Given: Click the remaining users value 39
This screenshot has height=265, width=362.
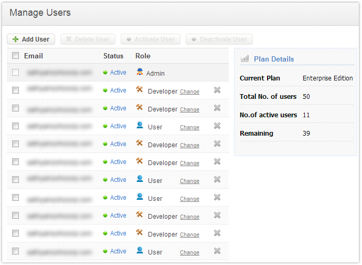Looking at the screenshot, I should pos(306,134).
